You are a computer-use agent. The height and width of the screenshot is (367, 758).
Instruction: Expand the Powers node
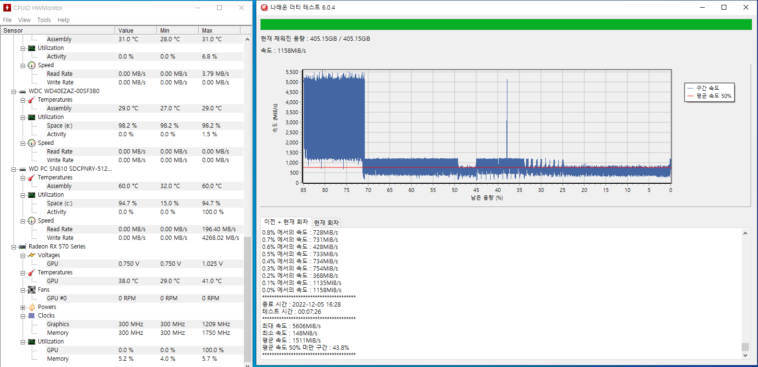click(x=23, y=307)
